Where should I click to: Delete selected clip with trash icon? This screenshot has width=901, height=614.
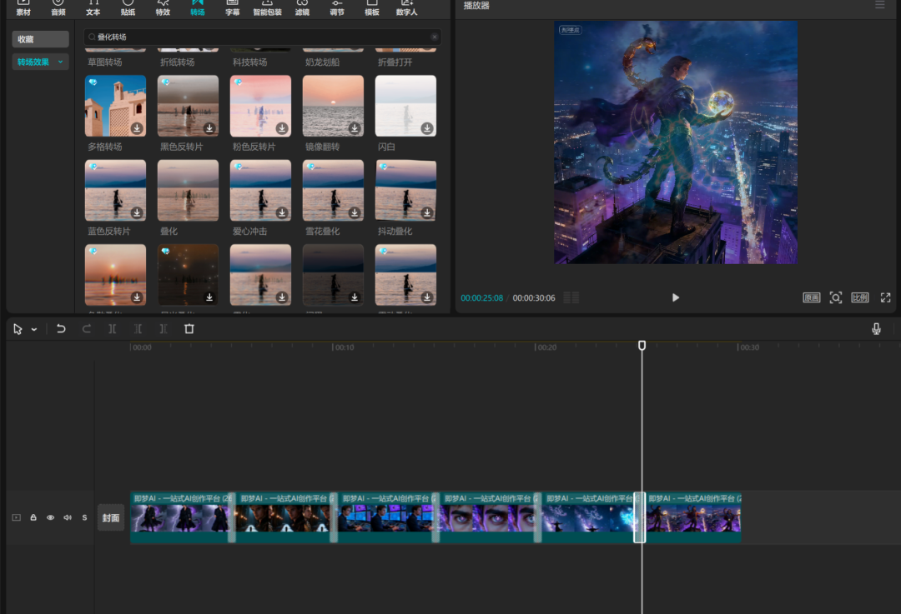(x=189, y=329)
